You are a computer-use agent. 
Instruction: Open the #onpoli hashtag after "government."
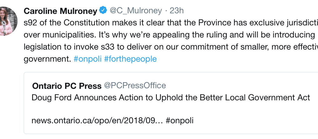[x=88, y=59]
